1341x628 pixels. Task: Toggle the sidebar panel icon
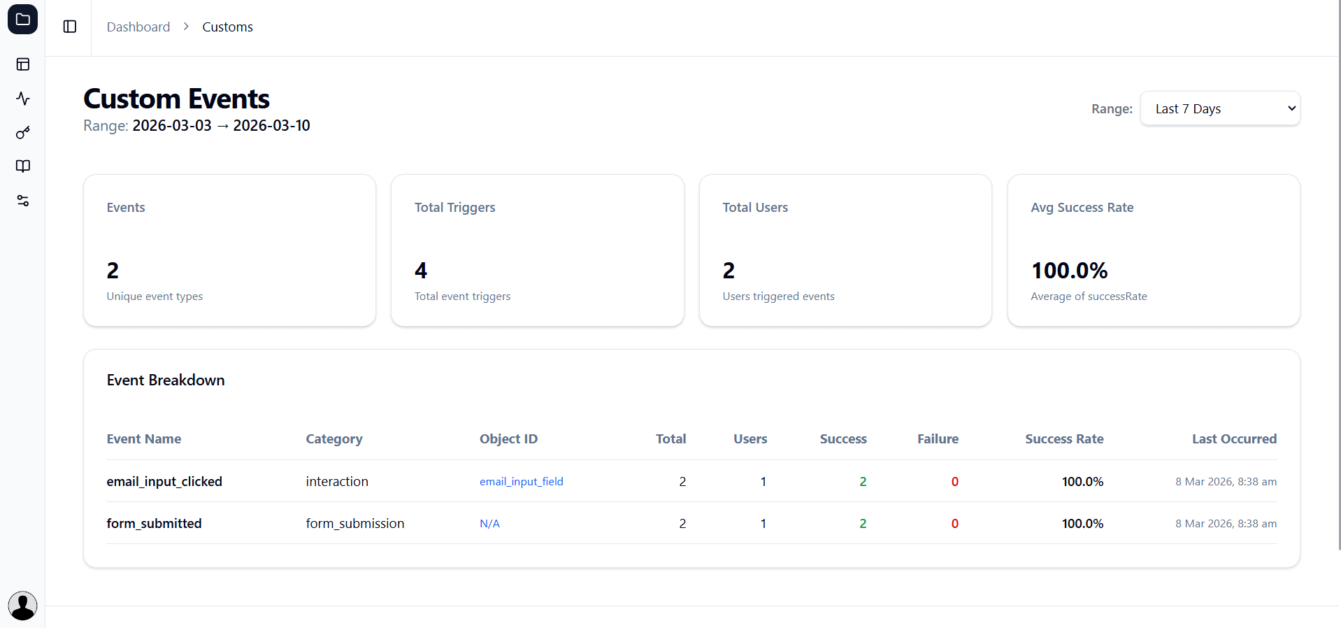pos(70,27)
